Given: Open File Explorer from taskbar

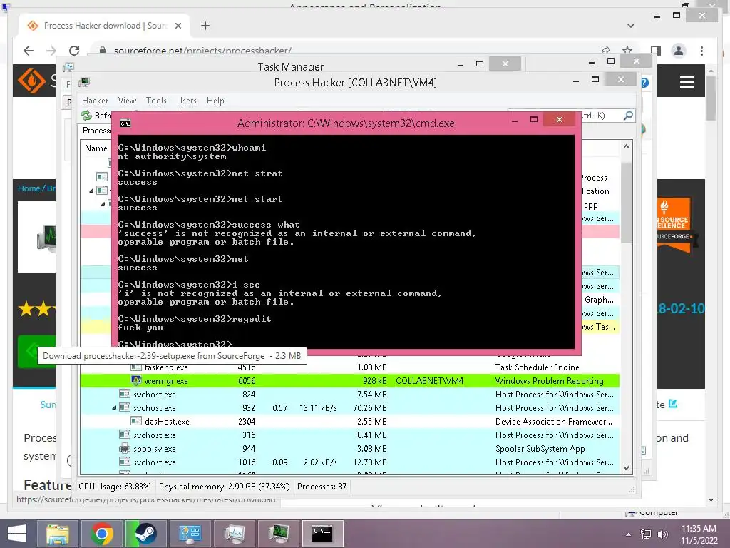Looking at the screenshot, I should (x=57, y=534).
